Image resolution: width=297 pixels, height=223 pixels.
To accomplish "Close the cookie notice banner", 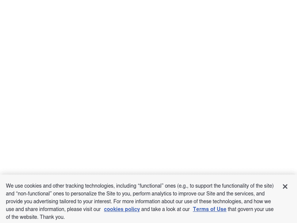I will 285,187.
